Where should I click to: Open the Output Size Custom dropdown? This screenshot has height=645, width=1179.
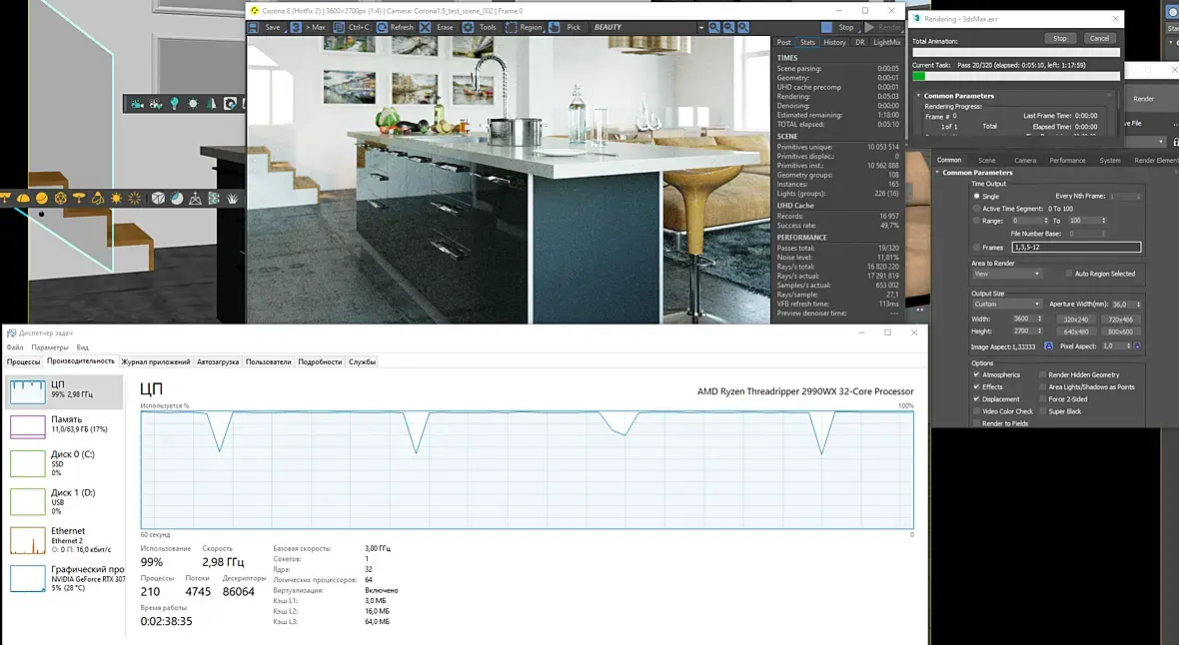[x=1007, y=304]
